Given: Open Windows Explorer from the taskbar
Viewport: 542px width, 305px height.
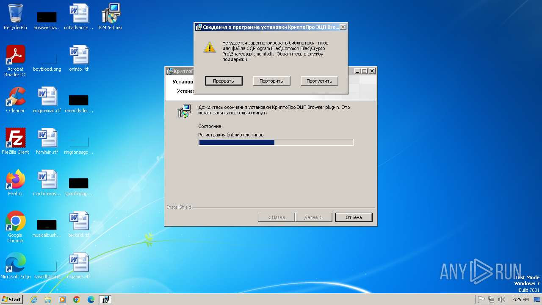Looking at the screenshot, I should point(48,299).
